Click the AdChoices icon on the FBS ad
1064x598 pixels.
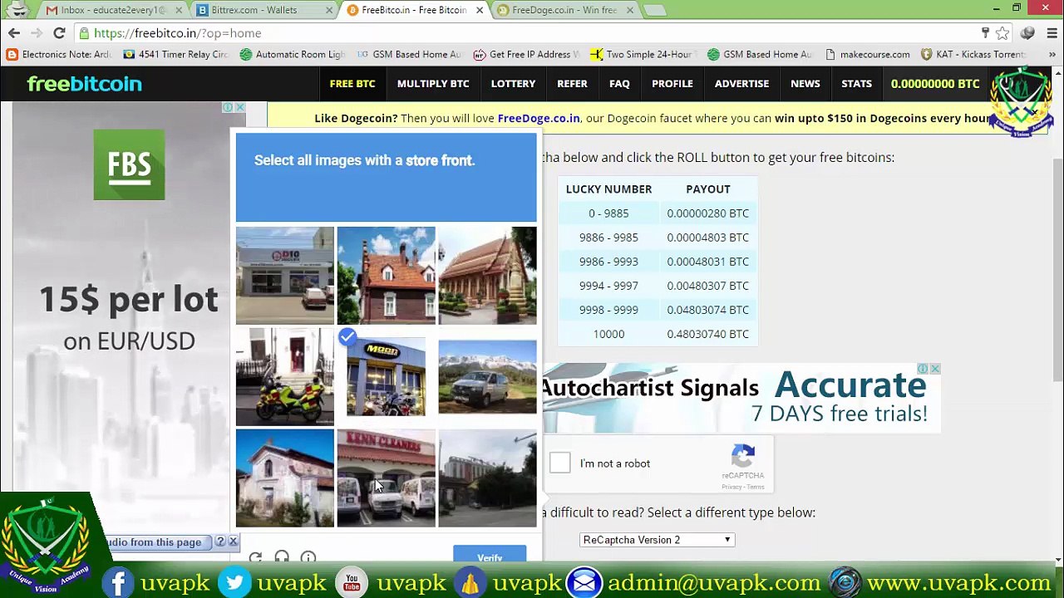coord(227,107)
